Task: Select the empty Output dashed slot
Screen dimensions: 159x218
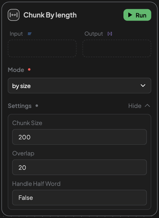Action: 117,48
